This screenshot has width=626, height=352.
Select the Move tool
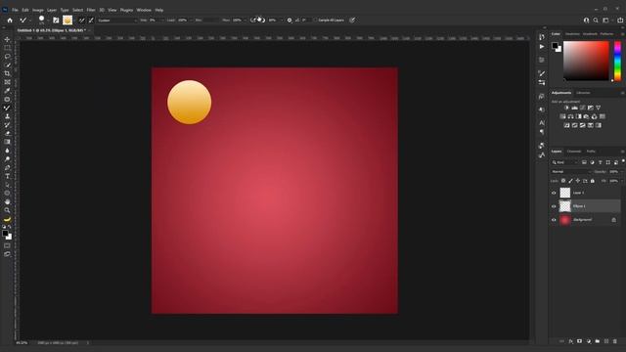pyautogui.click(x=7, y=39)
